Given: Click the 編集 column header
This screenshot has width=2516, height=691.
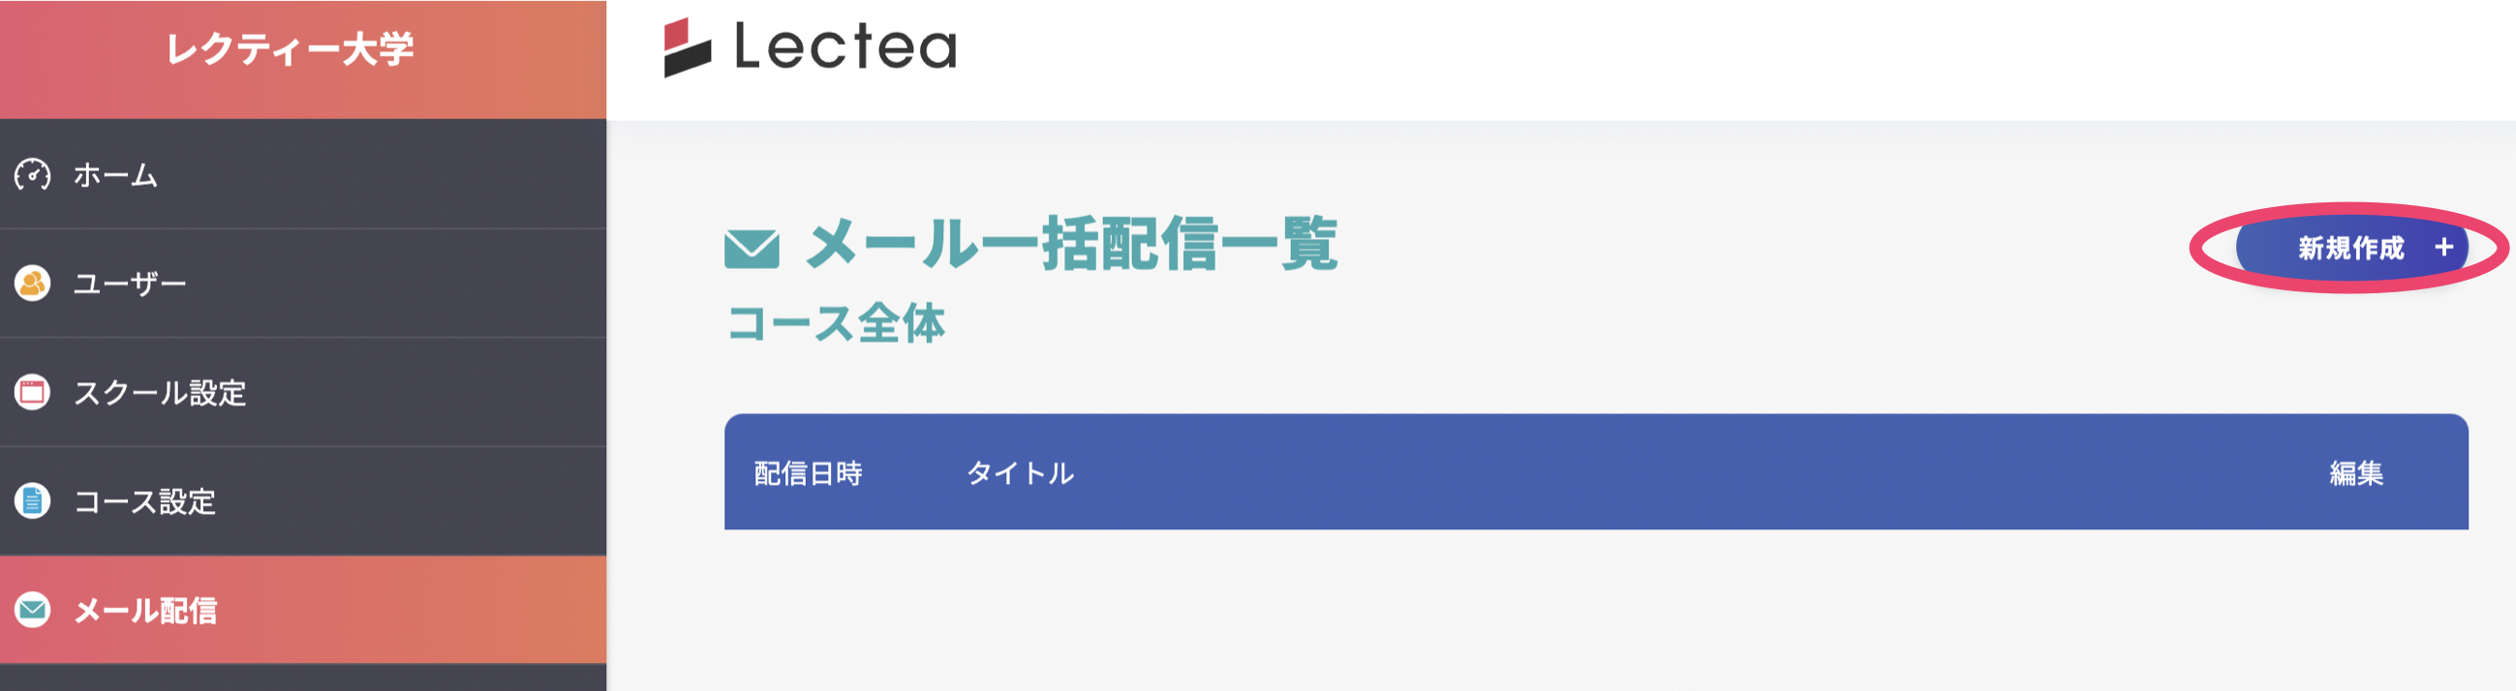Looking at the screenshot, I should click(x=2356, y=473).
